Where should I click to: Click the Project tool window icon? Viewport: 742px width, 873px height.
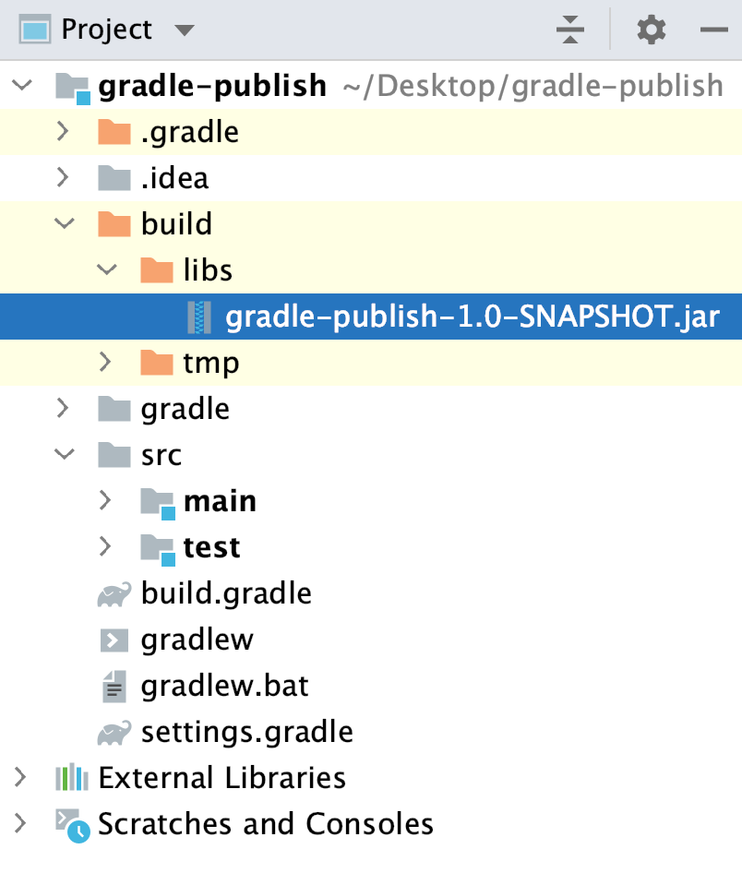(x=34, y=30)
